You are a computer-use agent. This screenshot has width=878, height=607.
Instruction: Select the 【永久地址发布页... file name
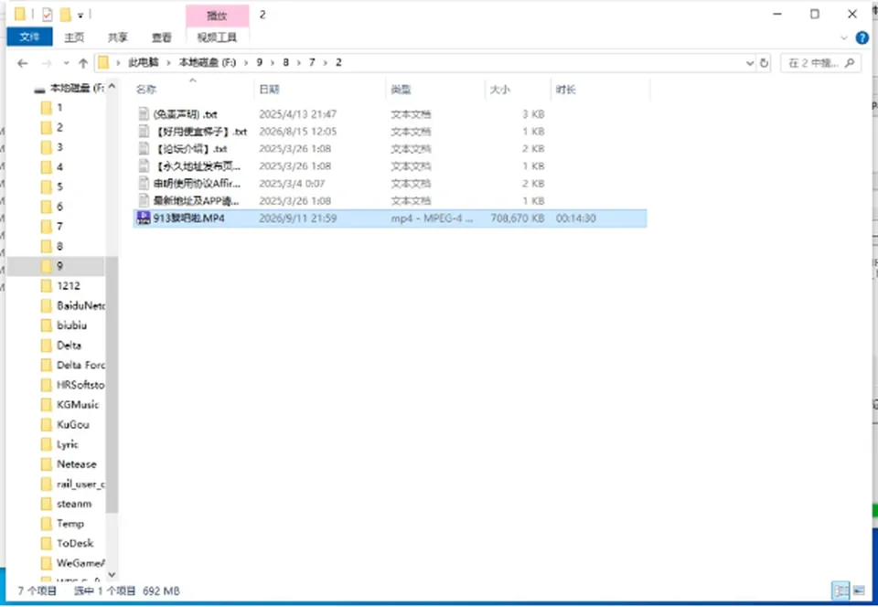[x=197, y=166]
